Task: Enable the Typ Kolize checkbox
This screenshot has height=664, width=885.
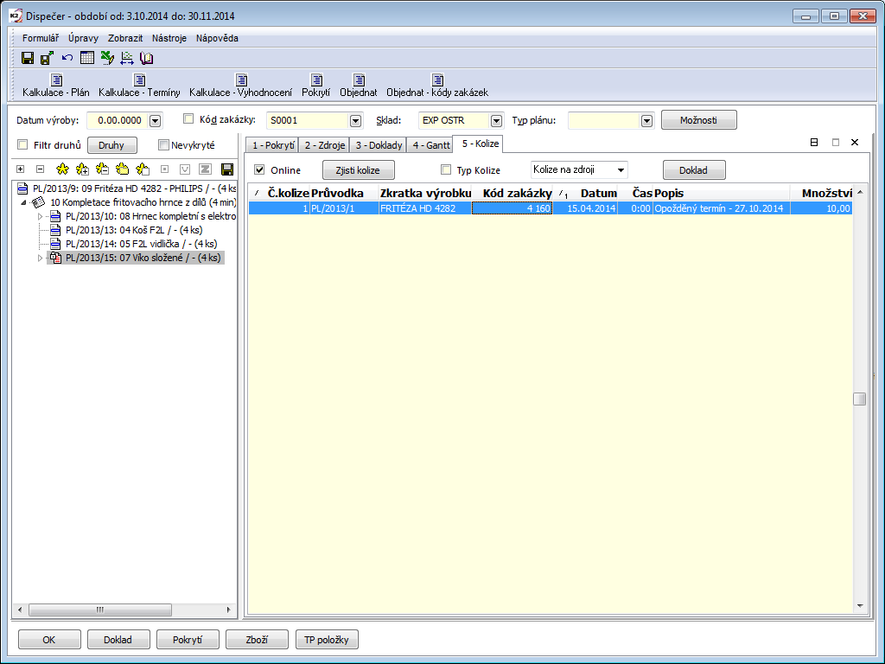Action: (446, 169)
